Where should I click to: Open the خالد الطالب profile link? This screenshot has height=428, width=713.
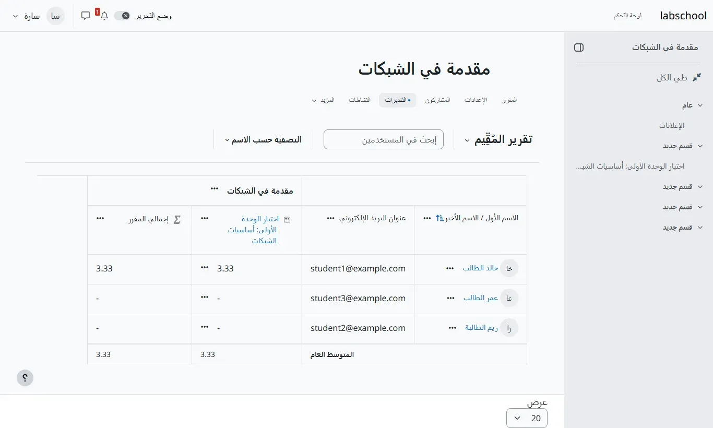point(480,268)
